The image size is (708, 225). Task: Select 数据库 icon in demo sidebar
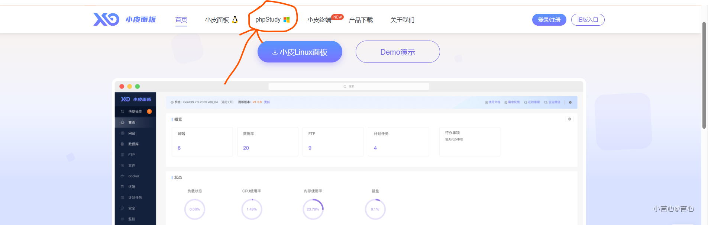pos(122,144)
